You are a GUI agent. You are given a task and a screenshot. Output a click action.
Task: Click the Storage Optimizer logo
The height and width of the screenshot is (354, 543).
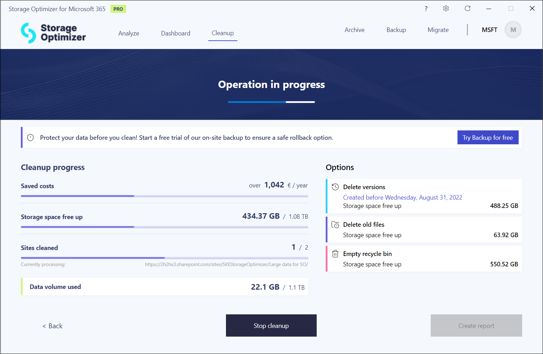(53, 33)
